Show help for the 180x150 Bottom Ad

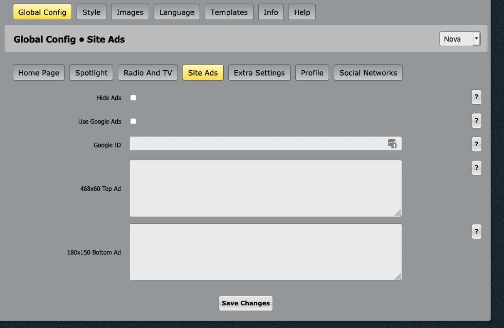pyautogui.click(x=476, y=232)
